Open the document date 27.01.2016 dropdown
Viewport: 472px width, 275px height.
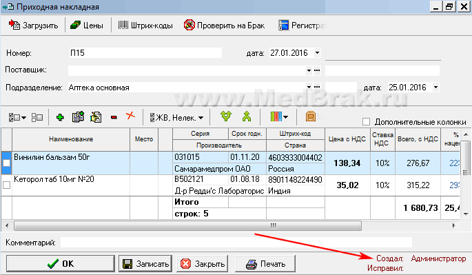coord(317,52)
